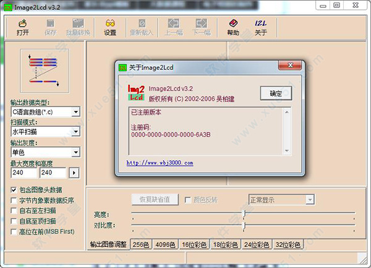
Task: Click I2L icon in the main window title bar
Action: (x=8, y=7)
